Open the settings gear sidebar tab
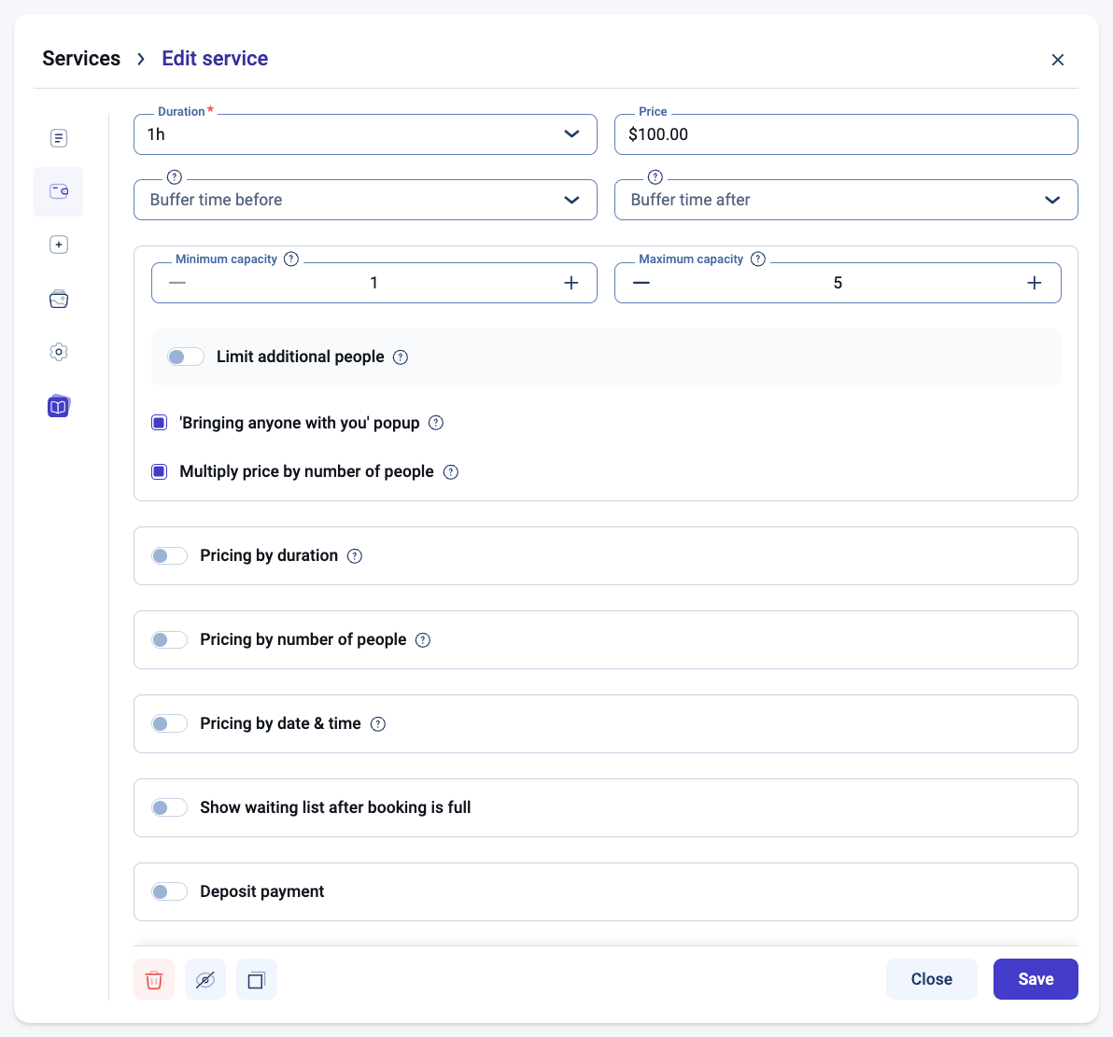 tap(59, 352)
